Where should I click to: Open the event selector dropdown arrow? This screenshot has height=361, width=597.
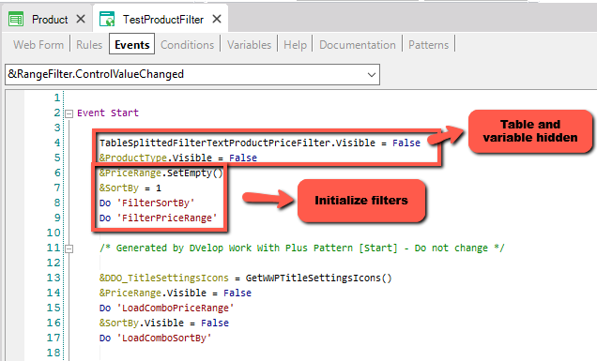(372, 75)
